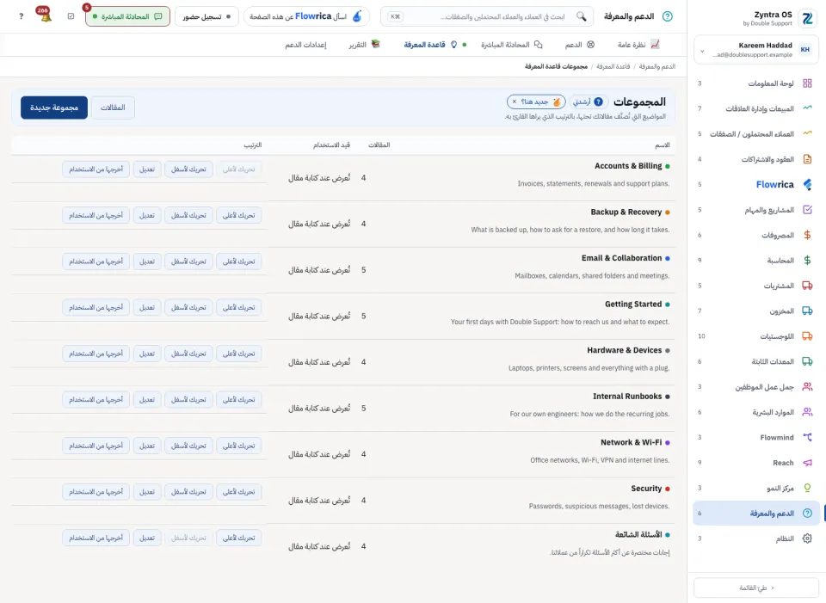This screenshot has width=826, height=603.
Task: Click the Zyntra OS logo icon
Action: tap(807, 18)
